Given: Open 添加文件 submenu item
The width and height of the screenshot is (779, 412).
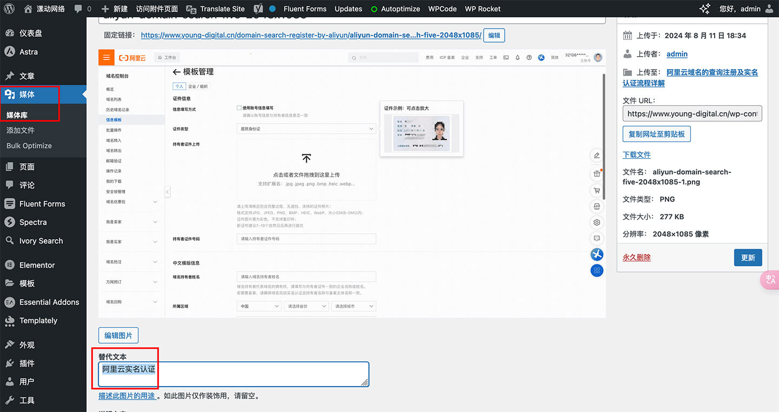Looking at the screenshot, I should (21, 130).
